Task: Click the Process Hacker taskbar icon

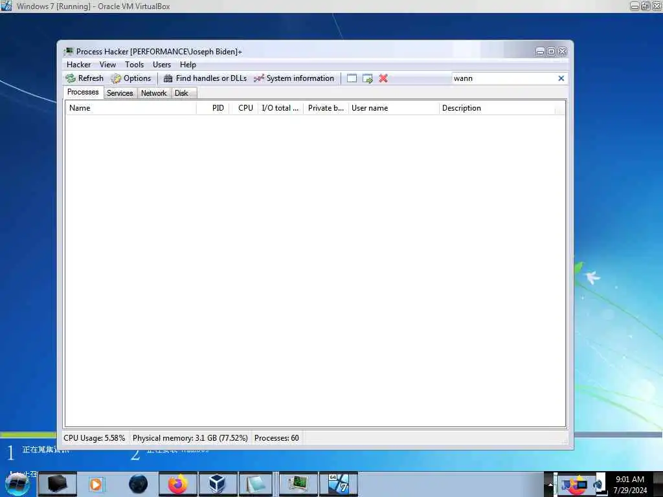Action: (x=298, y=484)
